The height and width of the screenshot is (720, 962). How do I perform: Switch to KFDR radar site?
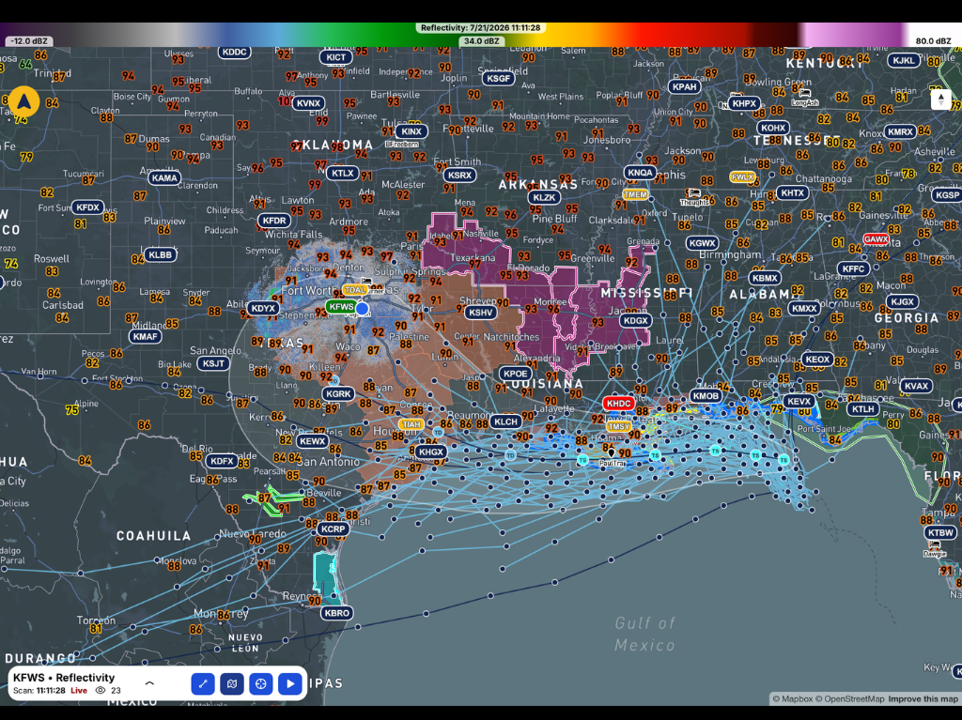[x=273, y=221]
